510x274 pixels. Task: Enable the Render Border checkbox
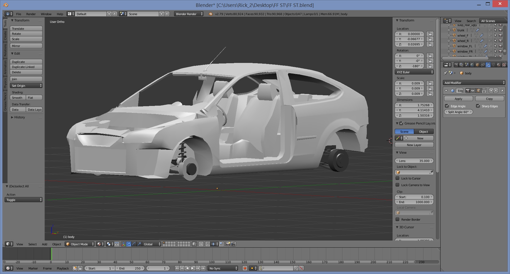(398, 219)
